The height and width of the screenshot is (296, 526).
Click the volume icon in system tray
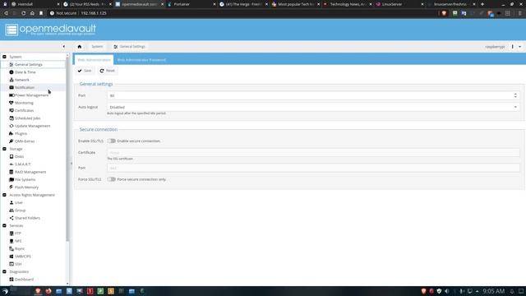click(447, 291)
